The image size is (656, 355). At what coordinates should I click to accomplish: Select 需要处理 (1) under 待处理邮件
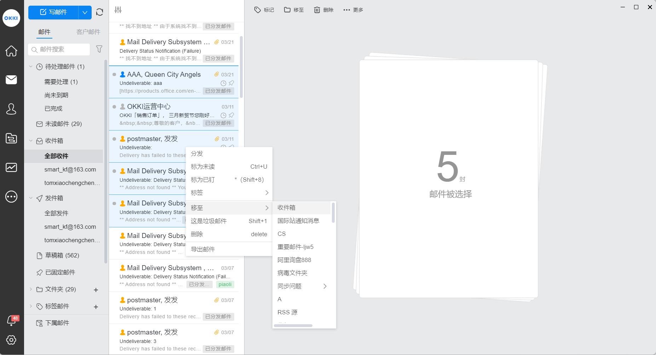(x=64, y=82)
